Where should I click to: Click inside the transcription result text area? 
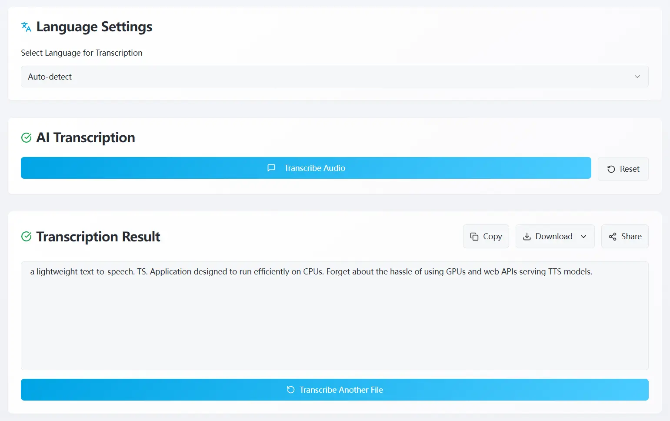[x=335, y=315]
